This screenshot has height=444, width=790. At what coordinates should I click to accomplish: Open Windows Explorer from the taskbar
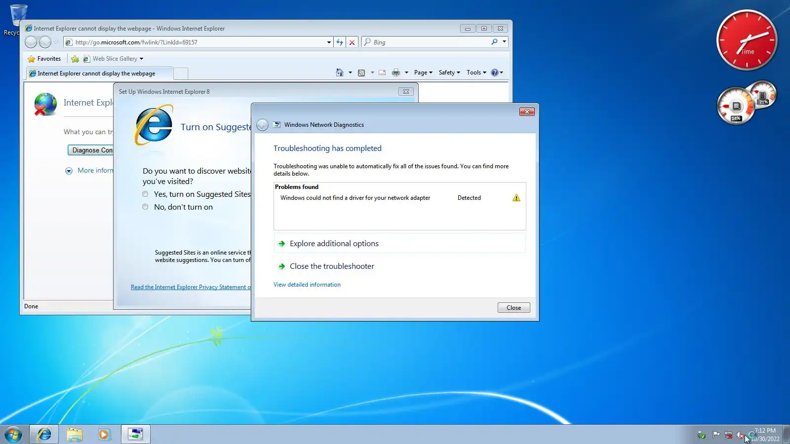pyautogui.click(x=75, y=434)
